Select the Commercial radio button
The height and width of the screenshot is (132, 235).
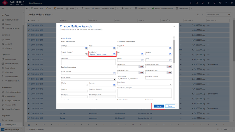coord(129,79)
